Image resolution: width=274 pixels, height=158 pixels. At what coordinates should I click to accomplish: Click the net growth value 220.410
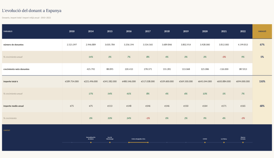(129, 69)
